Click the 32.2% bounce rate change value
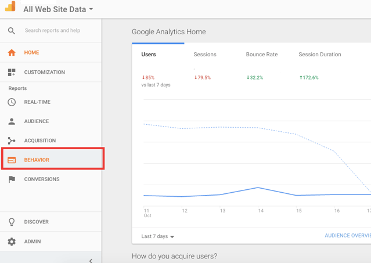This screenshot has width=371, height=263. pos(255,78)
